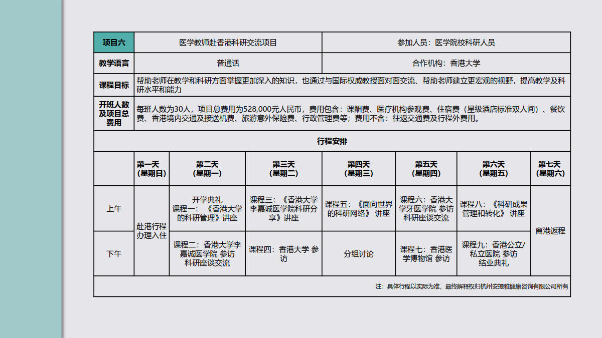Click the 上午 row label
The height and width of the screenshot is (338, 602).
coord(114,209)
